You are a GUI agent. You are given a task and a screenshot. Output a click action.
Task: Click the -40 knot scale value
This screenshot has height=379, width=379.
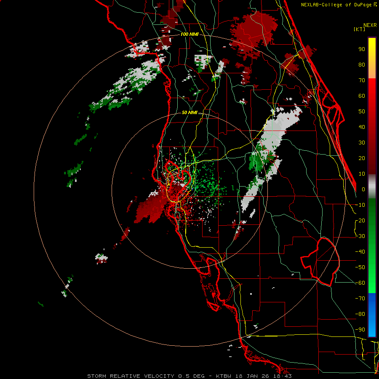pyautogui.click(x=360, y=252)
